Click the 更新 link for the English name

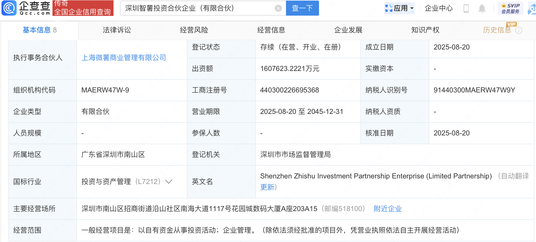pos(267,187)
